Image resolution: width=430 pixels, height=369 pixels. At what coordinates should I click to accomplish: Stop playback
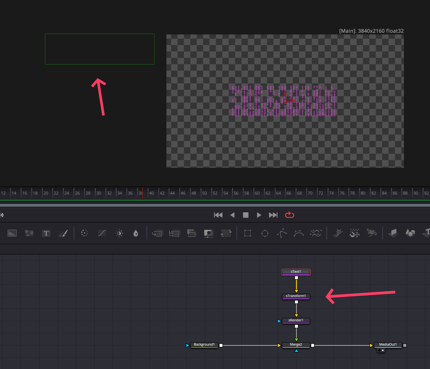click(246, 215)
